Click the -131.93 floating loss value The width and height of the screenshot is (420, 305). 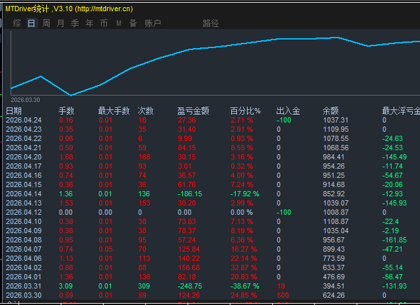coord(394,286)
